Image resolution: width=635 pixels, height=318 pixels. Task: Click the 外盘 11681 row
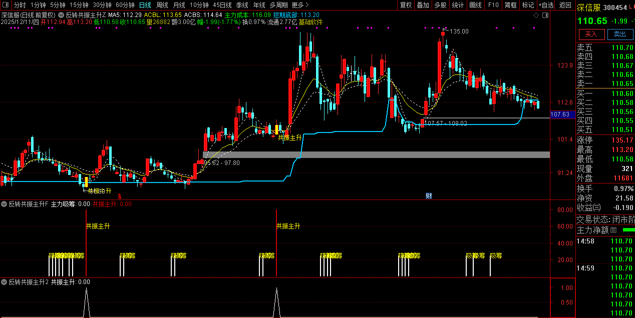point(605,178)
